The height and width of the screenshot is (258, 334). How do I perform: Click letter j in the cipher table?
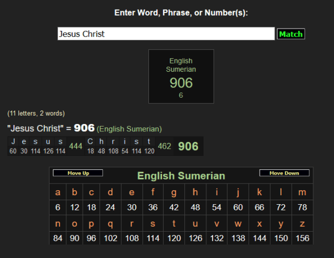coord(238,192)
